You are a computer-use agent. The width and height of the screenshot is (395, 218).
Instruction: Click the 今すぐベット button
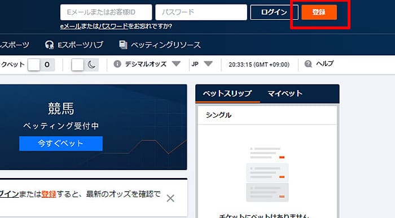point(61,144)
